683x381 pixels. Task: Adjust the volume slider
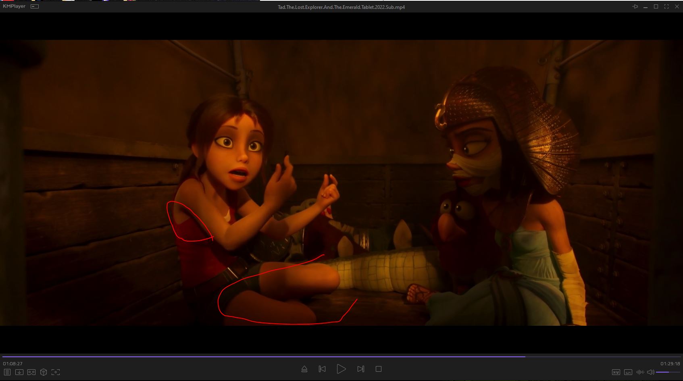(668, 372)
